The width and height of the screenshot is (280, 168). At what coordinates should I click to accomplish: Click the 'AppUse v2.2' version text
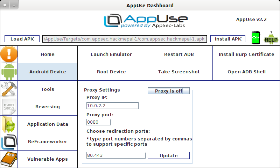pos(251,20)
